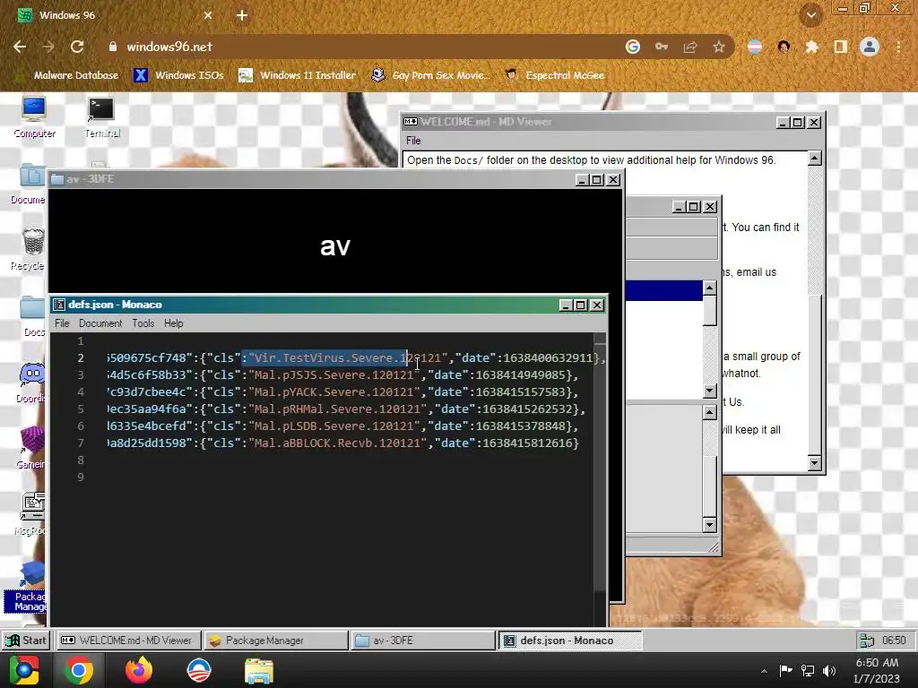The image size is (918, 688).
Task: Open the Docs folder on the desktop
Action: click(x=33, y=316)
